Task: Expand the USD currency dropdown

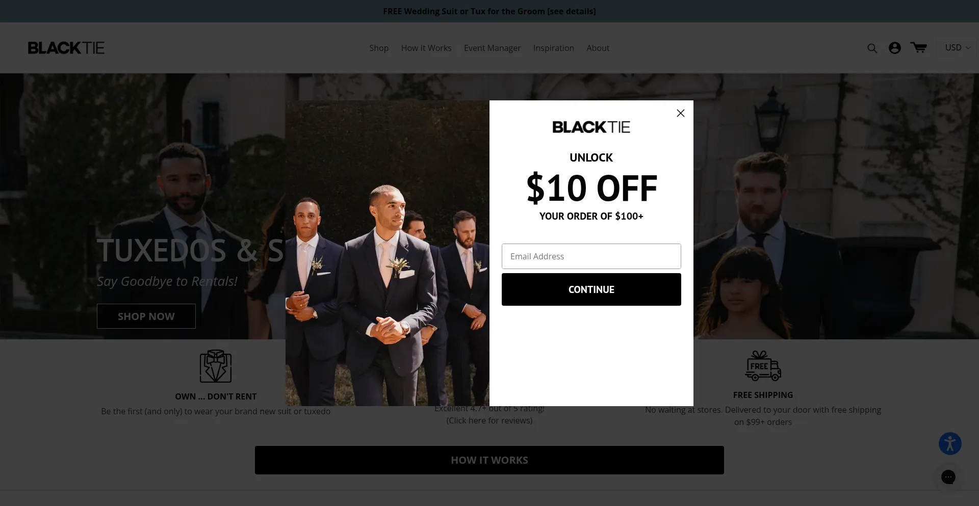Action: click(x=958, y=47)
